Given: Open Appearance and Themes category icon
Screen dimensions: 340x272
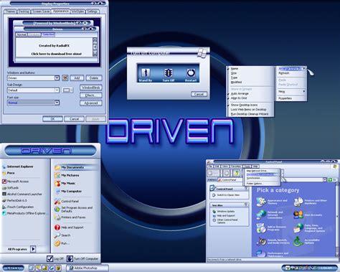Looking at the screenshot, I should (261, 202).
